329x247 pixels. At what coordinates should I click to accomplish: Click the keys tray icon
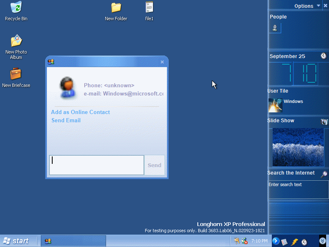click(x=237, y=241)
